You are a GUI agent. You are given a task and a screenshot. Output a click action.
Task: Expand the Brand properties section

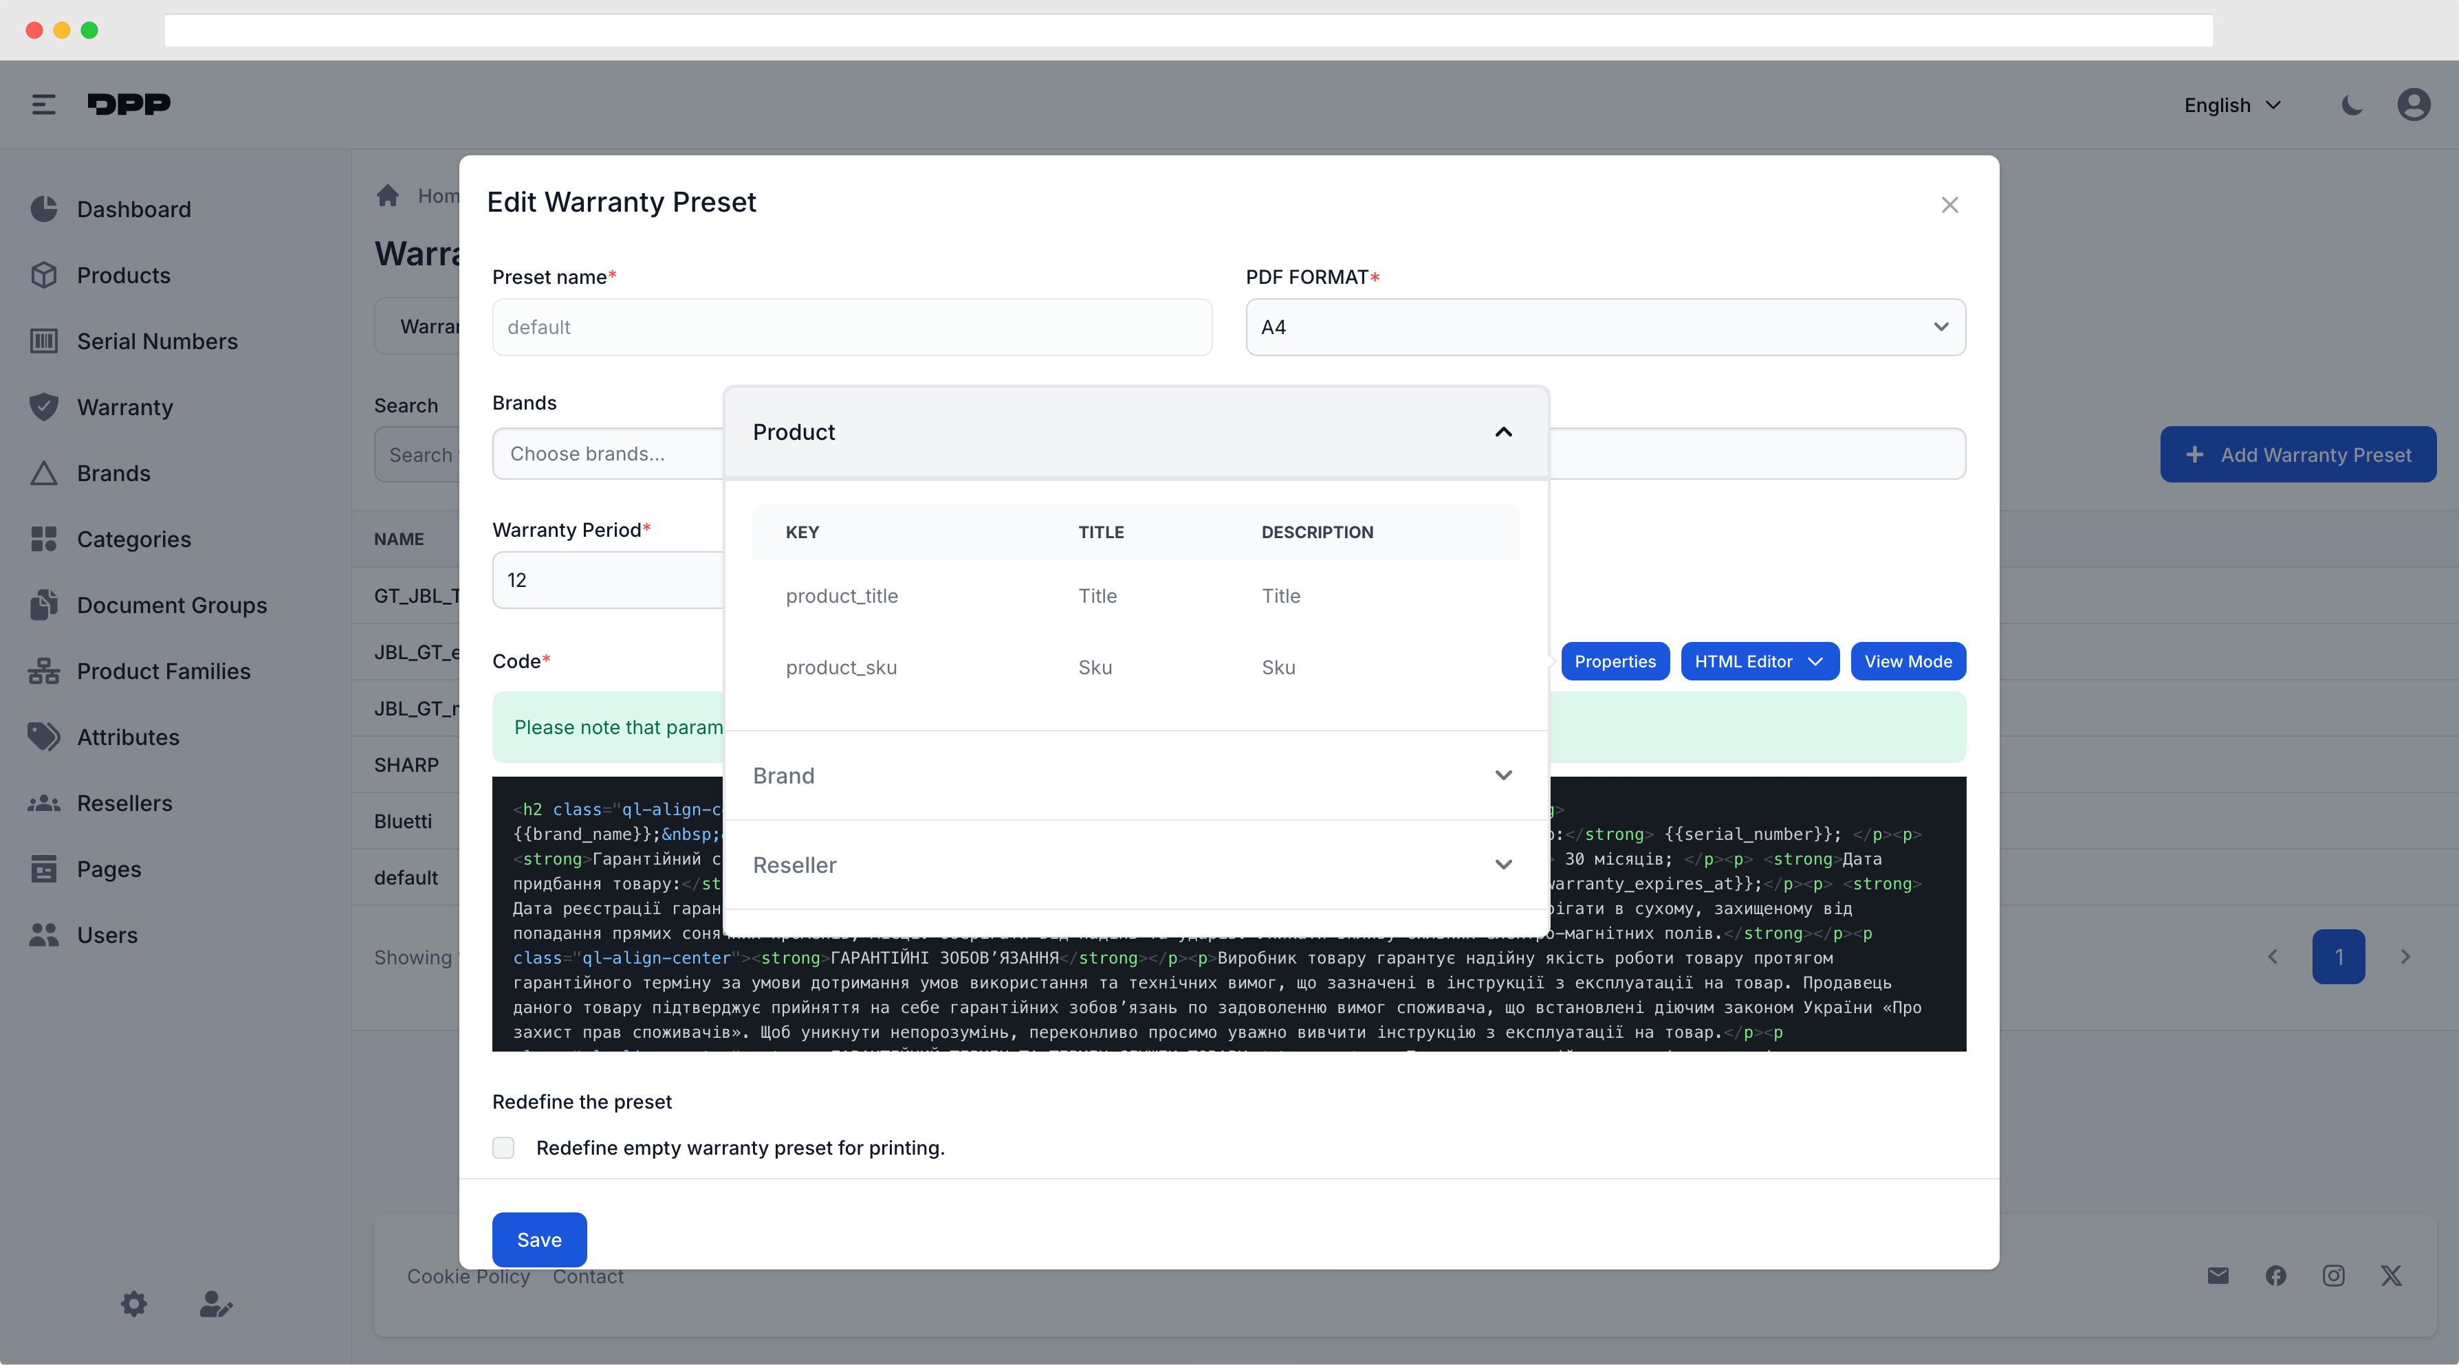[x=1502, y=775]
